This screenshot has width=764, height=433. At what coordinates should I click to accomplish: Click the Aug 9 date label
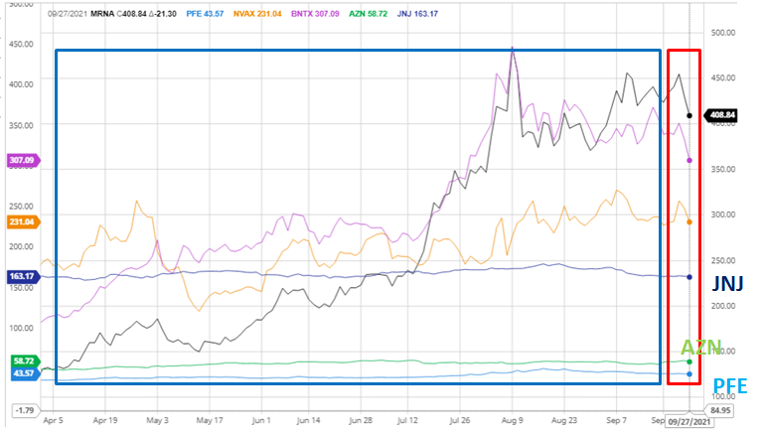pyautogui.click(x=512, y=420)
